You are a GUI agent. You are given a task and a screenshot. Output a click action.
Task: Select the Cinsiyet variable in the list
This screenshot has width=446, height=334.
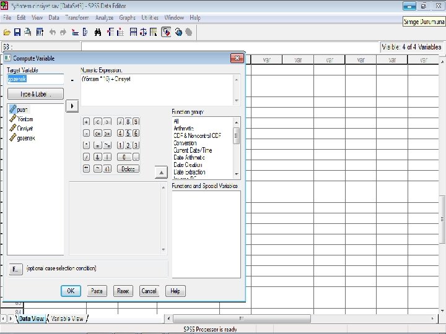pos(21,129)
